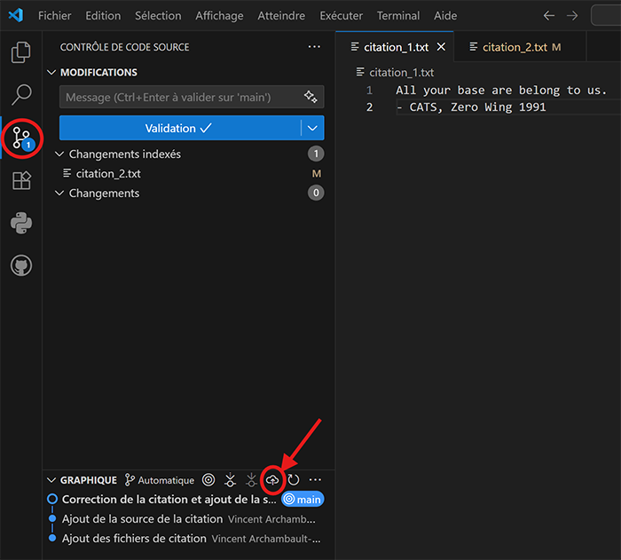621x560 pixels.
Task: Open the Terminal menu
Action: pos(397,16)
